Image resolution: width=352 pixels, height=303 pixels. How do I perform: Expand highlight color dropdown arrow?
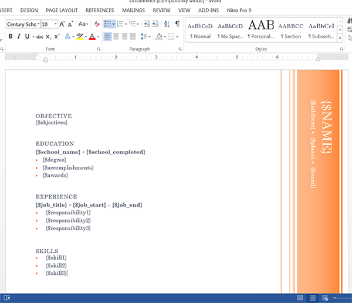(x=86, y=36)
